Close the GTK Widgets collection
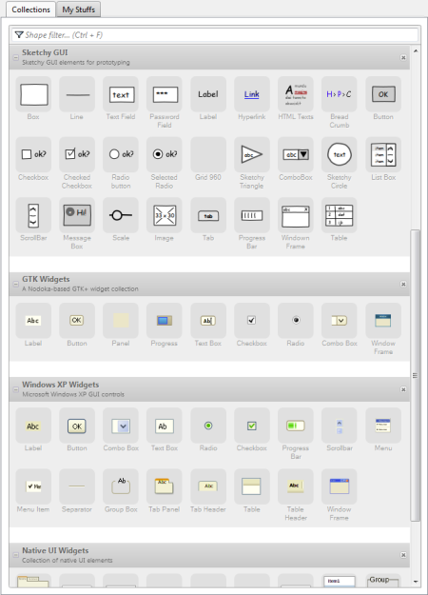 pyautogui.click(x=403, y=285)
